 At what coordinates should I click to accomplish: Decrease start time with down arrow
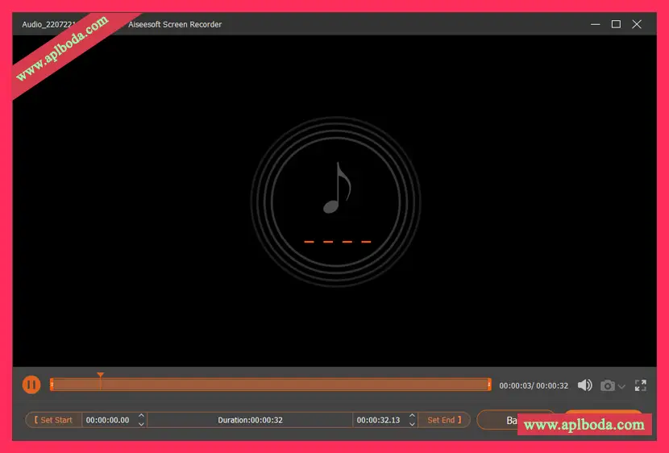point(142,424)
